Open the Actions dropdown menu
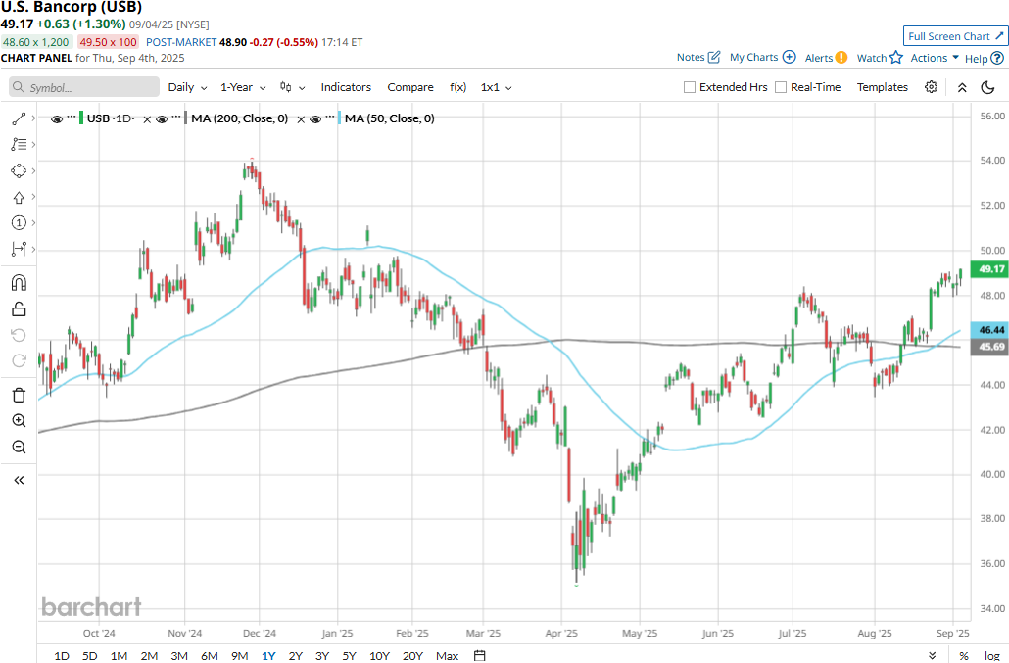Image resolution: width=1009 pixels, height=663 pixels. point(935,57)
